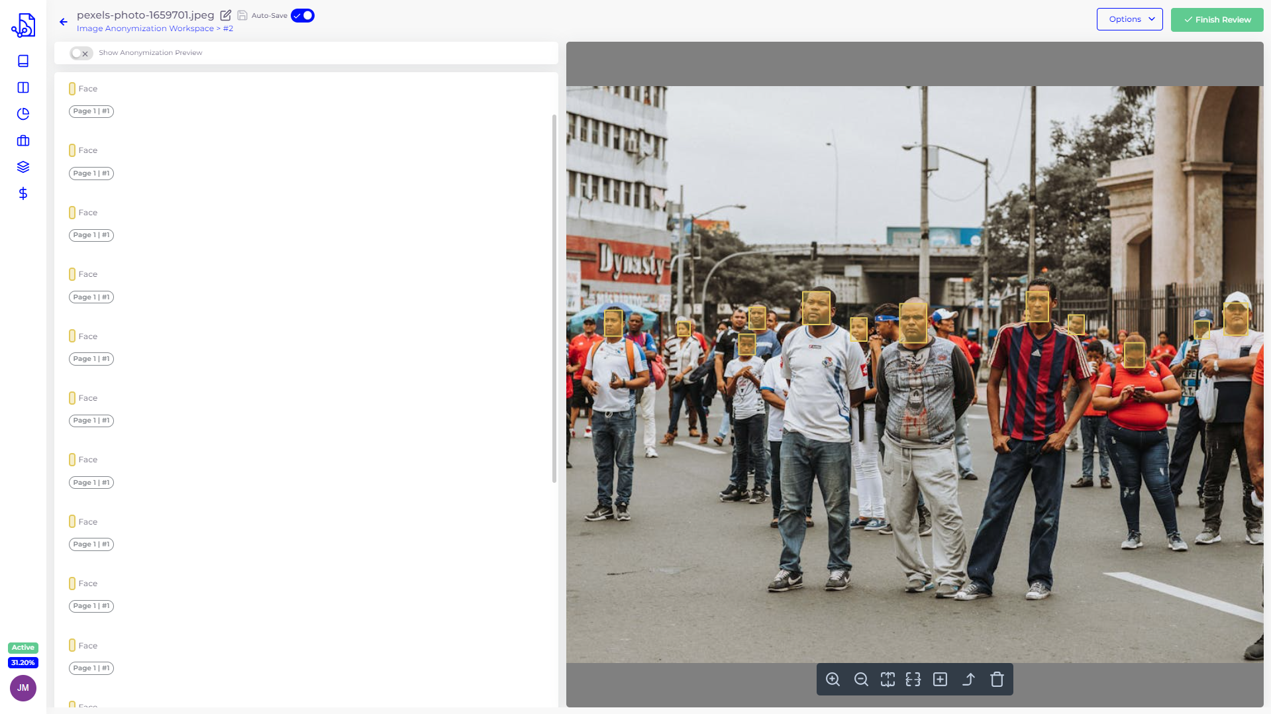Open the Options dropdown menu

(x=1129, y=19)
